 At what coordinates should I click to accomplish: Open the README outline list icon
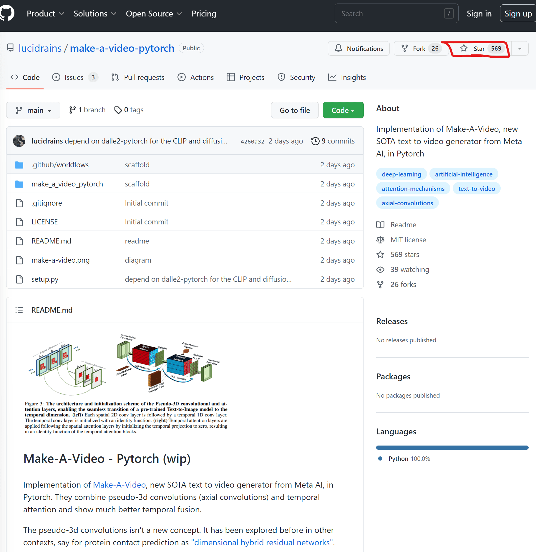(19, 310)
